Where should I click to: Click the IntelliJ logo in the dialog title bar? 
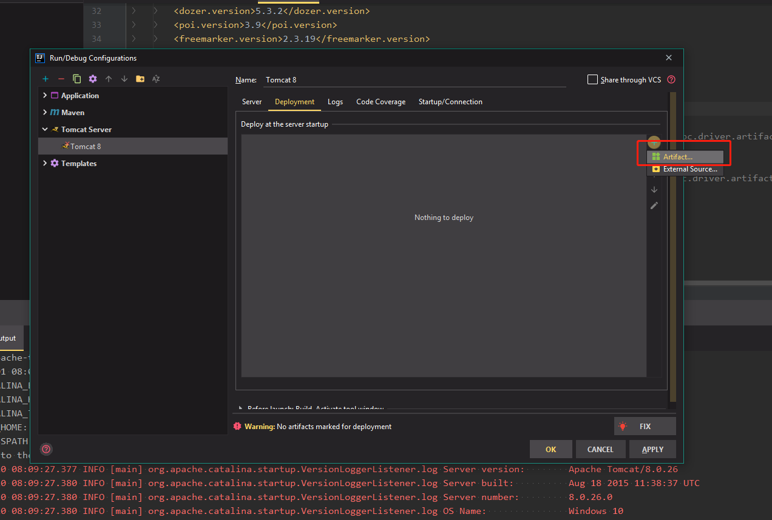(40, 58)
